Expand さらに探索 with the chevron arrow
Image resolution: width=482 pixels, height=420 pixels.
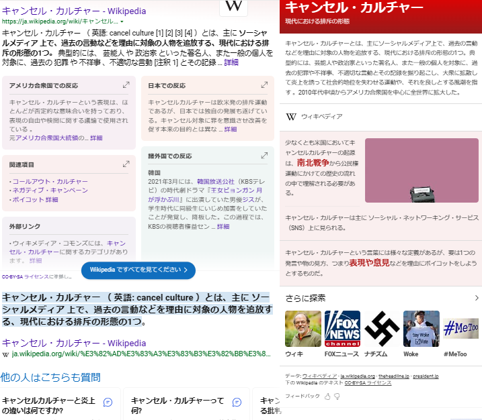click(x=477, y=298)
